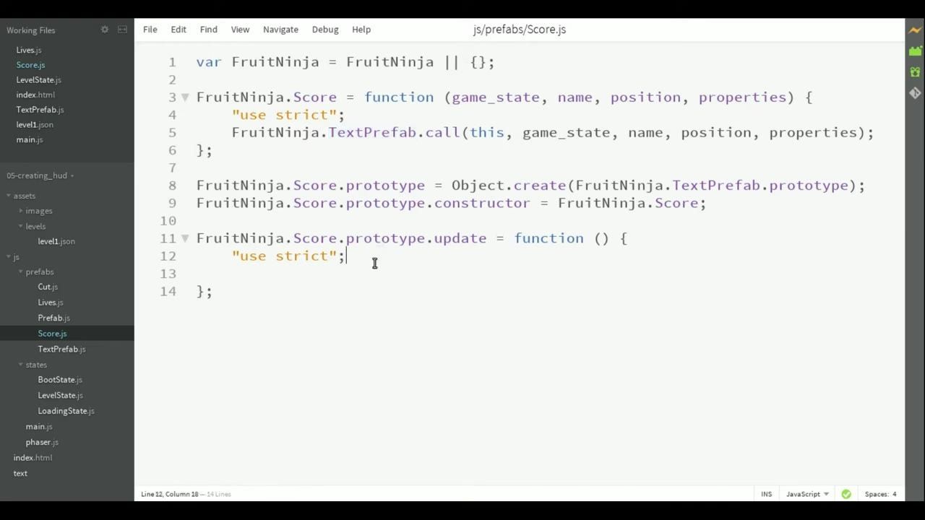Open the JavaScript language dropdown
The image size is (925, 520).
pyautogui.click(x=807, y=494)
